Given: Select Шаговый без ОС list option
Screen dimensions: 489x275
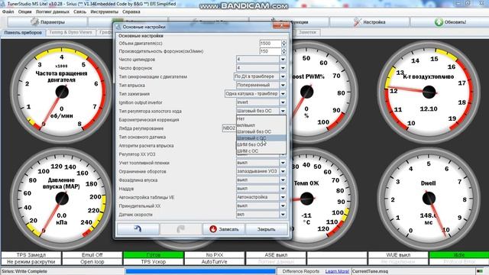Looking at the screenshot, I should pyautogui.click(x=261, y=131).
